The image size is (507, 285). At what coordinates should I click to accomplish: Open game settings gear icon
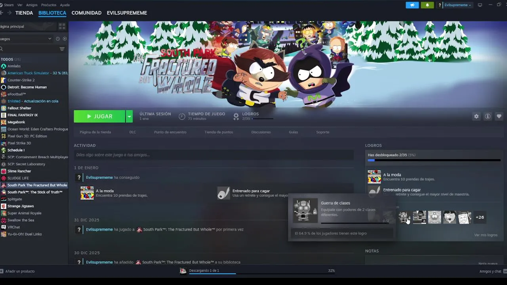pyautogui.click(x=476, y=116)
